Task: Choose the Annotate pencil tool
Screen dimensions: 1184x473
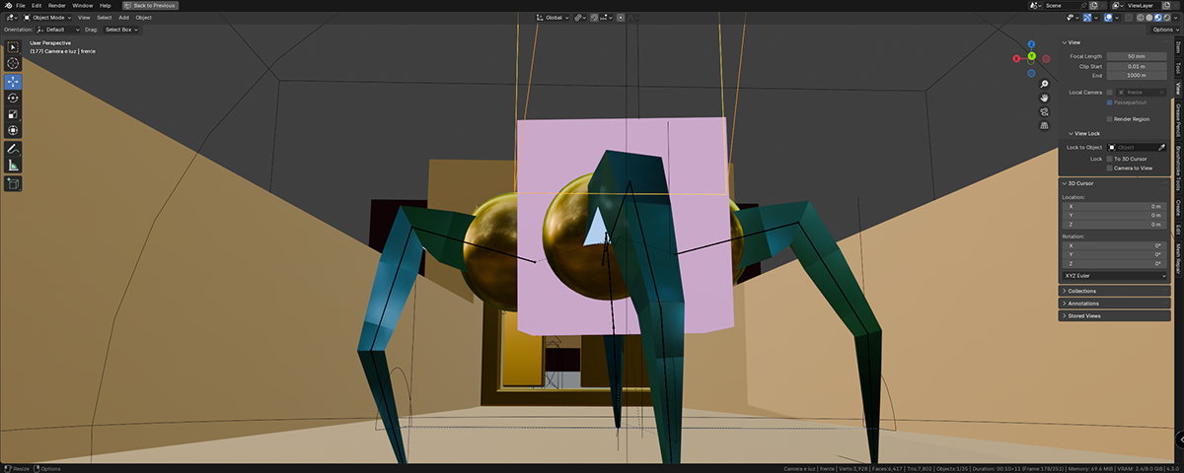Action: click(x=14, y=148)
